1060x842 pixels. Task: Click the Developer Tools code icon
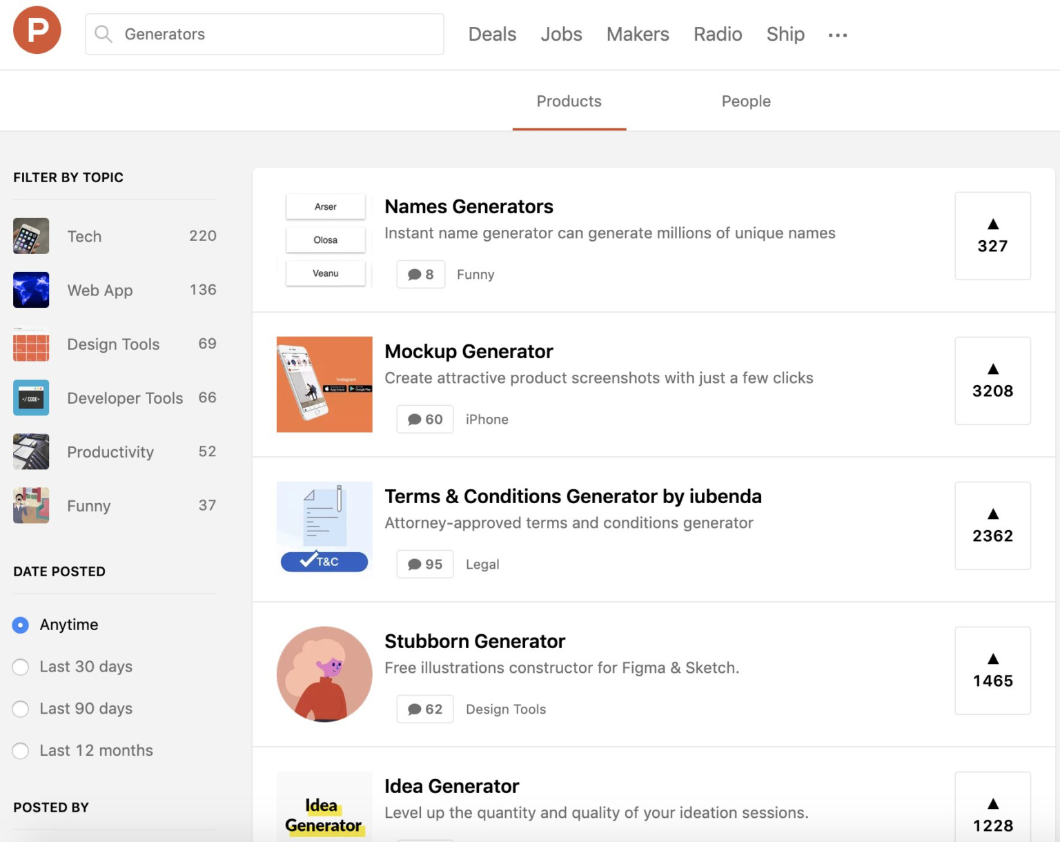point(30,398)
